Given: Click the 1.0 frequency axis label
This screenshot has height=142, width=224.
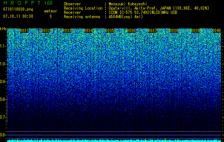Looking at the screenshot, I should (x=3, y=64).
